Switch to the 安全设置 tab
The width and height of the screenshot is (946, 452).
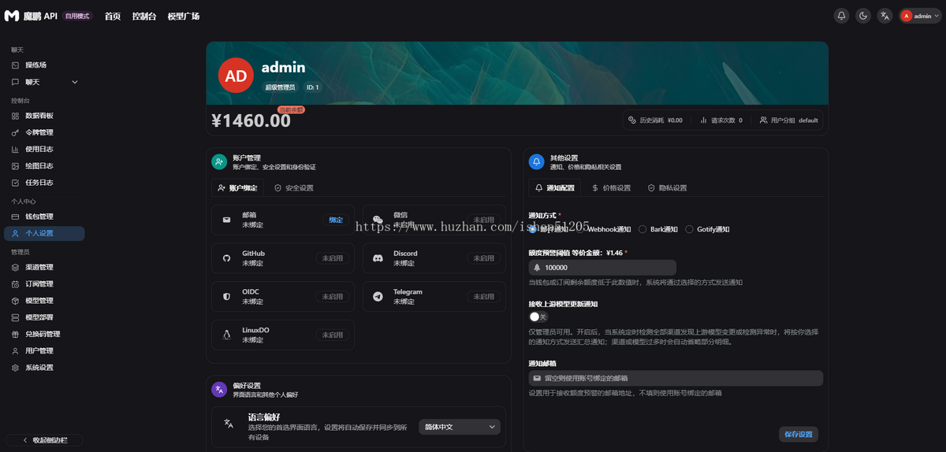tap(294, 188)
